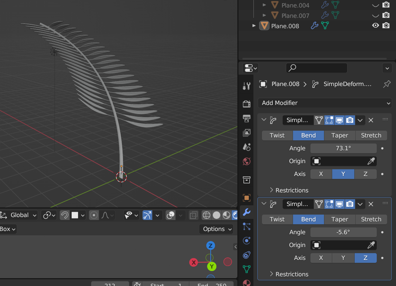Set first modifier axis to X

321,174
